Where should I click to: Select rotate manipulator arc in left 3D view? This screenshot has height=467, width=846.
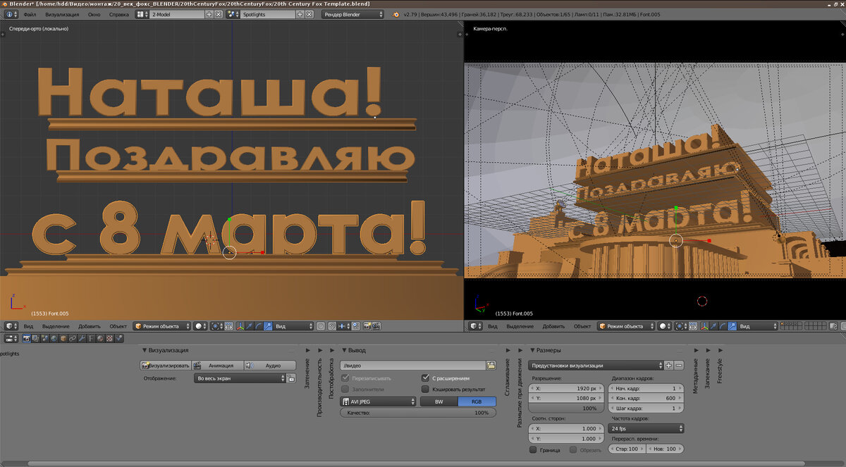click(258, 326)
